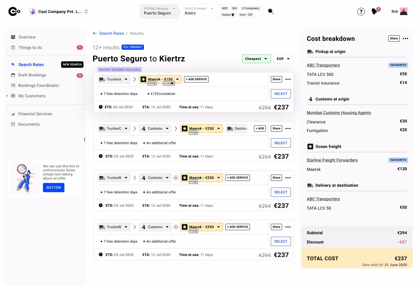Click the Overview grid icon in sidebar
This screenshot has height=286, width=418.
pyautogui.click(x=13, y=37)
